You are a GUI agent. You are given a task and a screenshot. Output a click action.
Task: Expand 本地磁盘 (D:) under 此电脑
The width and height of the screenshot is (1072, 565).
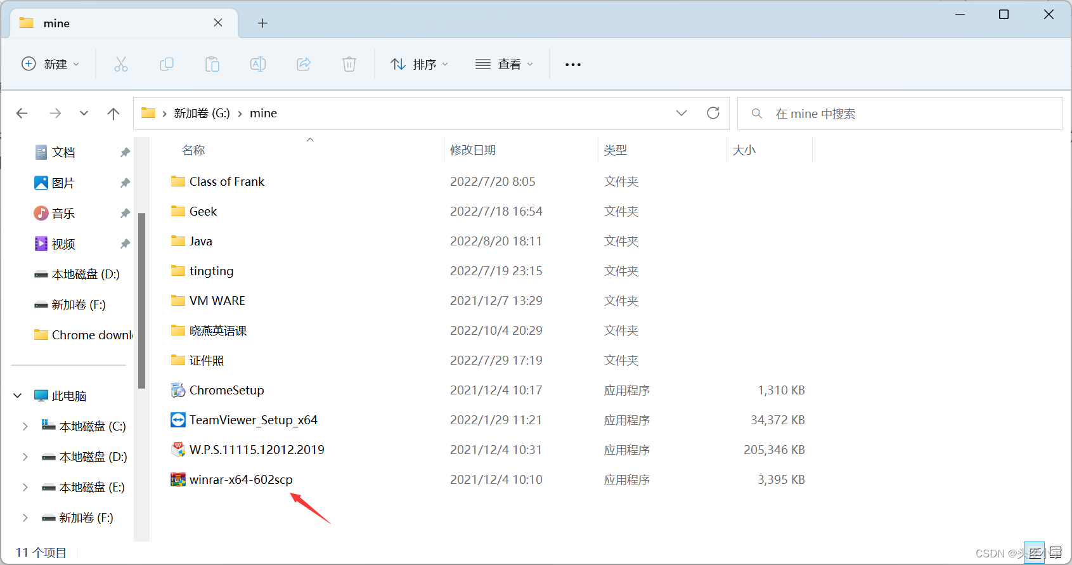25,457
